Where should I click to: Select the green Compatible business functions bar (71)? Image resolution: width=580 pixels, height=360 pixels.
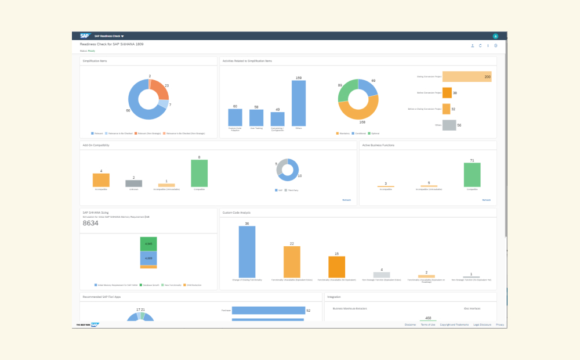[472, 175]
